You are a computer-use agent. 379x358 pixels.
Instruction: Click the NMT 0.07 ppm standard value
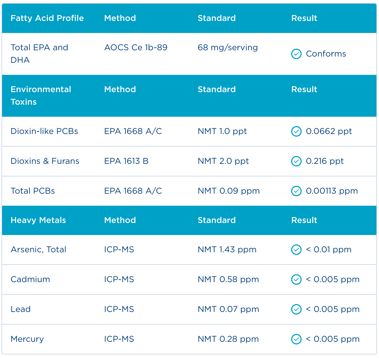tap(228, 310)
